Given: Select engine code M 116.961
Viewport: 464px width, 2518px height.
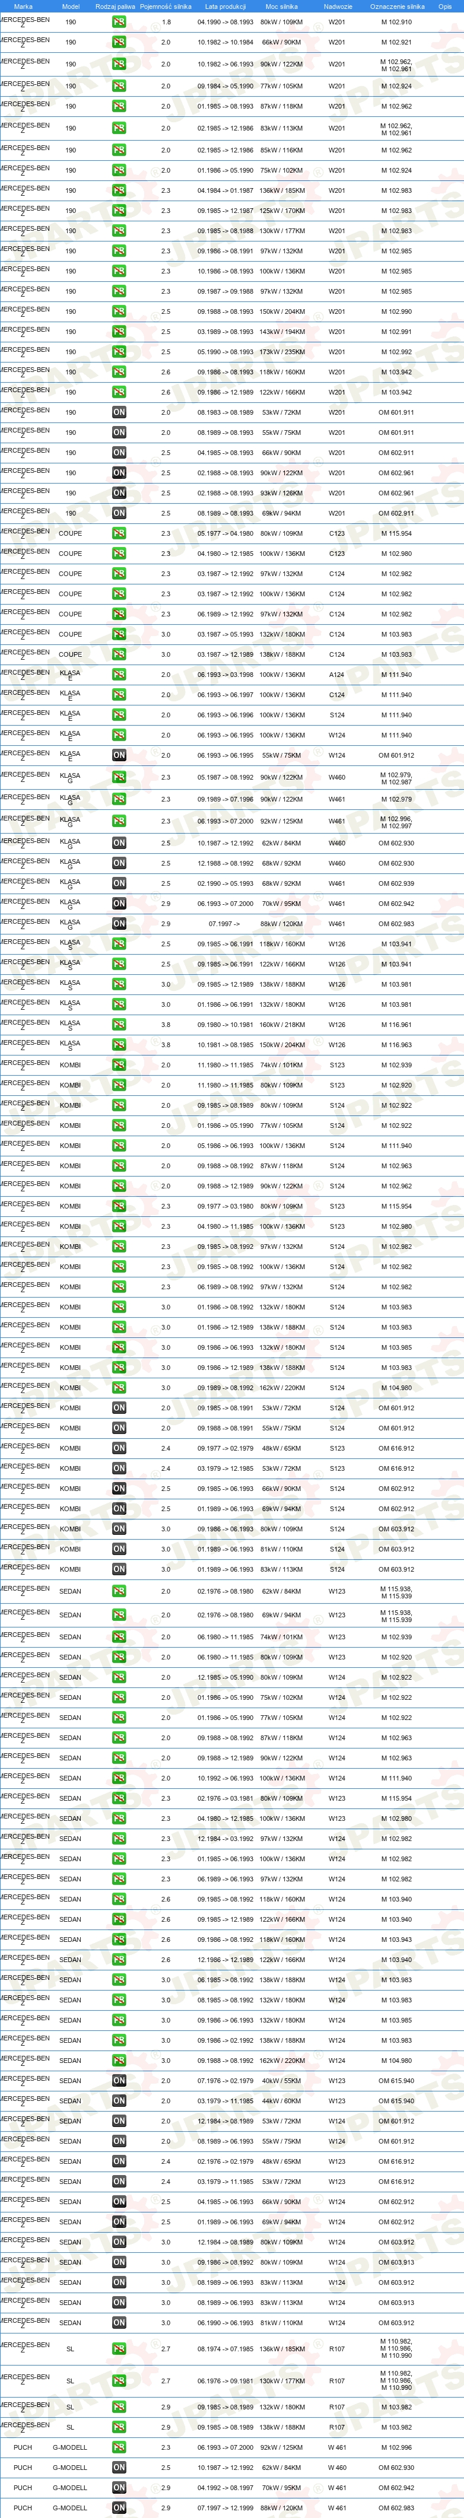Looking at the screenshot, I should (396, 1025).
